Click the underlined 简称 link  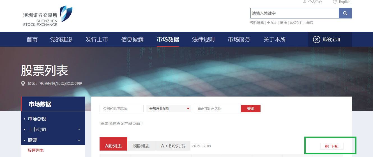pos(112,123)
